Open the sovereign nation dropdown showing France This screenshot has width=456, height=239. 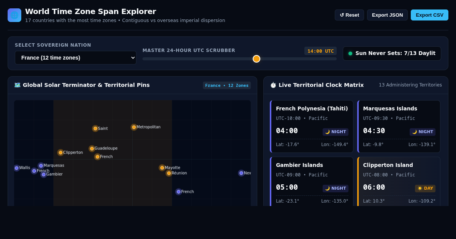coord(76,58)
